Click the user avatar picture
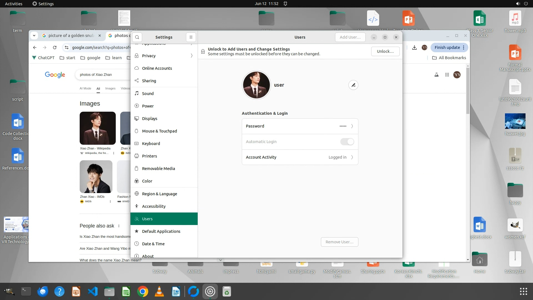This screenshot has width=533, height=300. click(256, 85)
